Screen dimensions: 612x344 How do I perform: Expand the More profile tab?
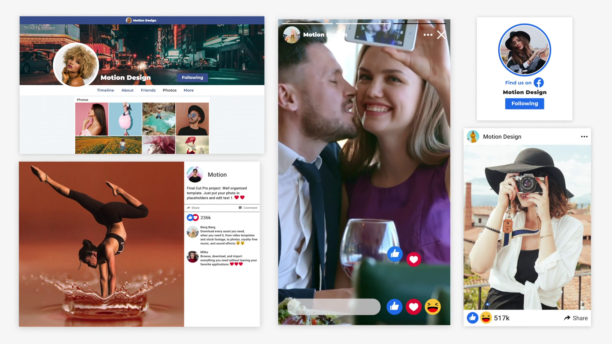click(188, 90)
